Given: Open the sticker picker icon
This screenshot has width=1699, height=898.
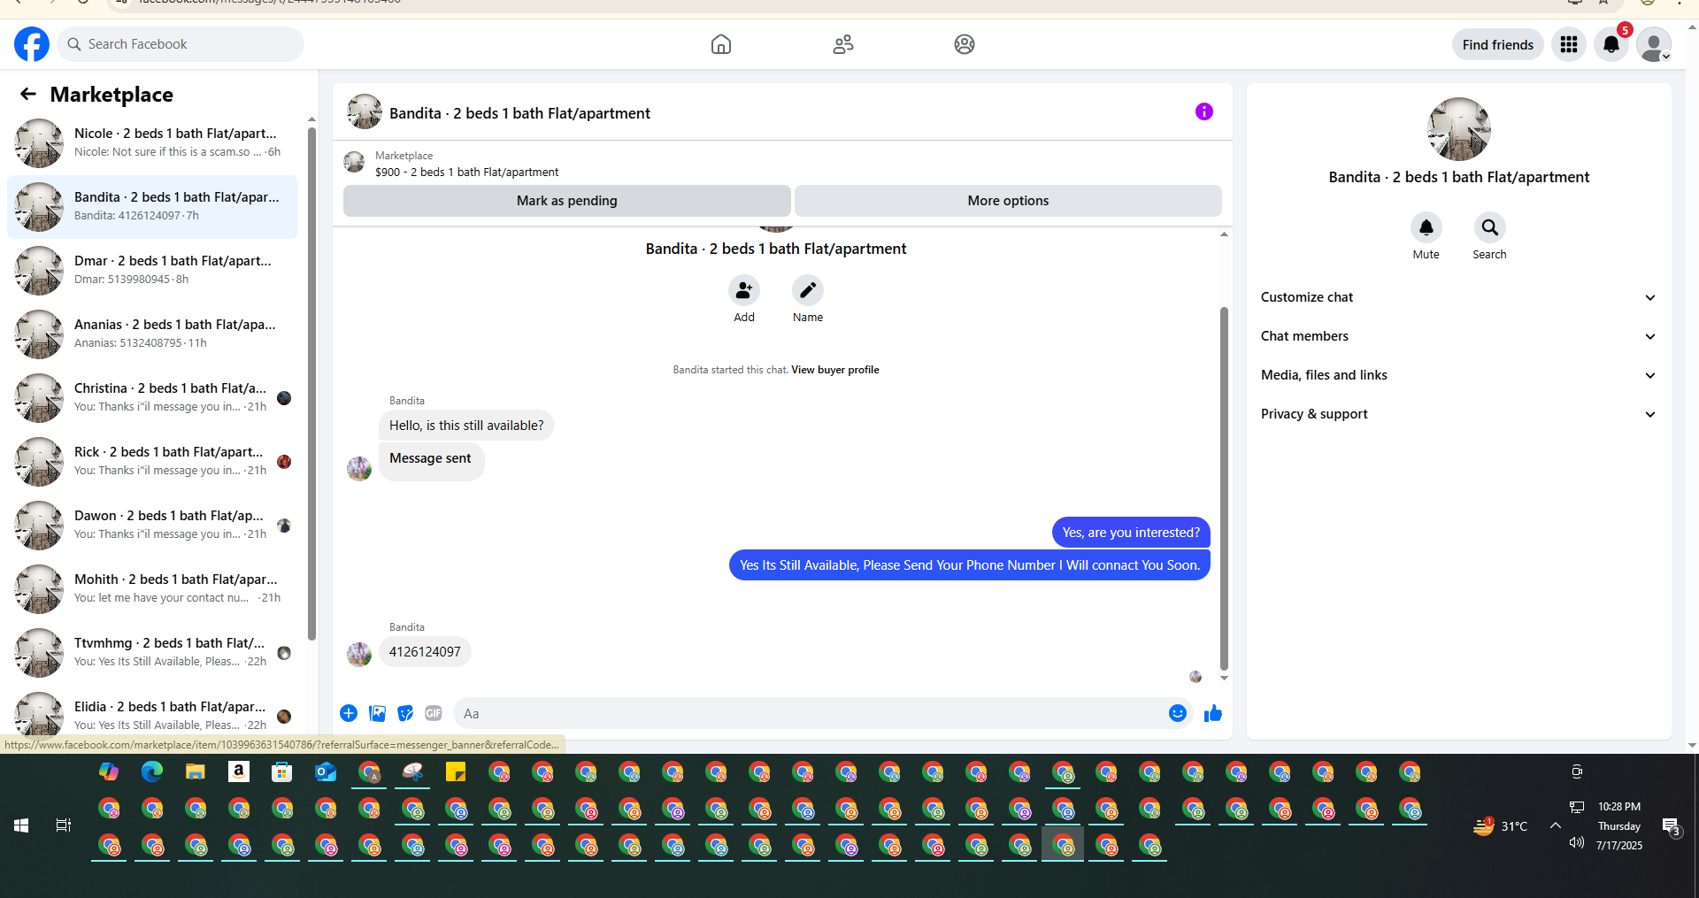Looking at the screenshot, I should coord(405,713).
